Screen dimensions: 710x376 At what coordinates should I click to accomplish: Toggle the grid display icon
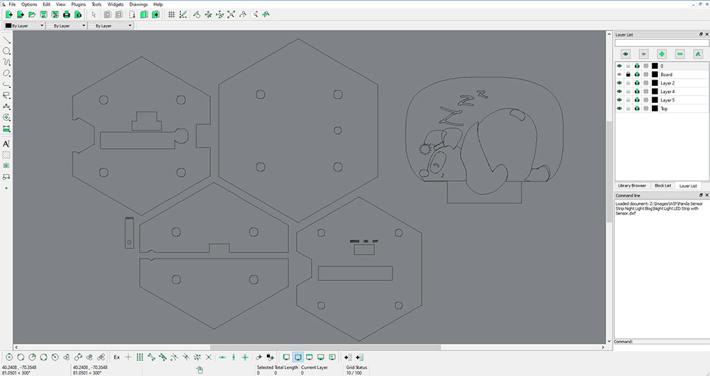click(171, 14)
